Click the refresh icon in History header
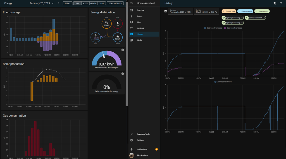Image resolution: width=286 pixels, height=159 pixels. click(281, 3)
